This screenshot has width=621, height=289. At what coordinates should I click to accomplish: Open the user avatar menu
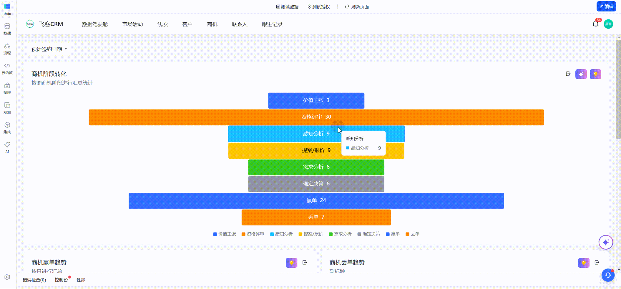[x=608, y=24]
